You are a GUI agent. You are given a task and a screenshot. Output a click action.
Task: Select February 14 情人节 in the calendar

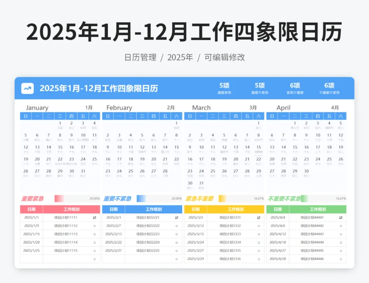coord(165,149)
